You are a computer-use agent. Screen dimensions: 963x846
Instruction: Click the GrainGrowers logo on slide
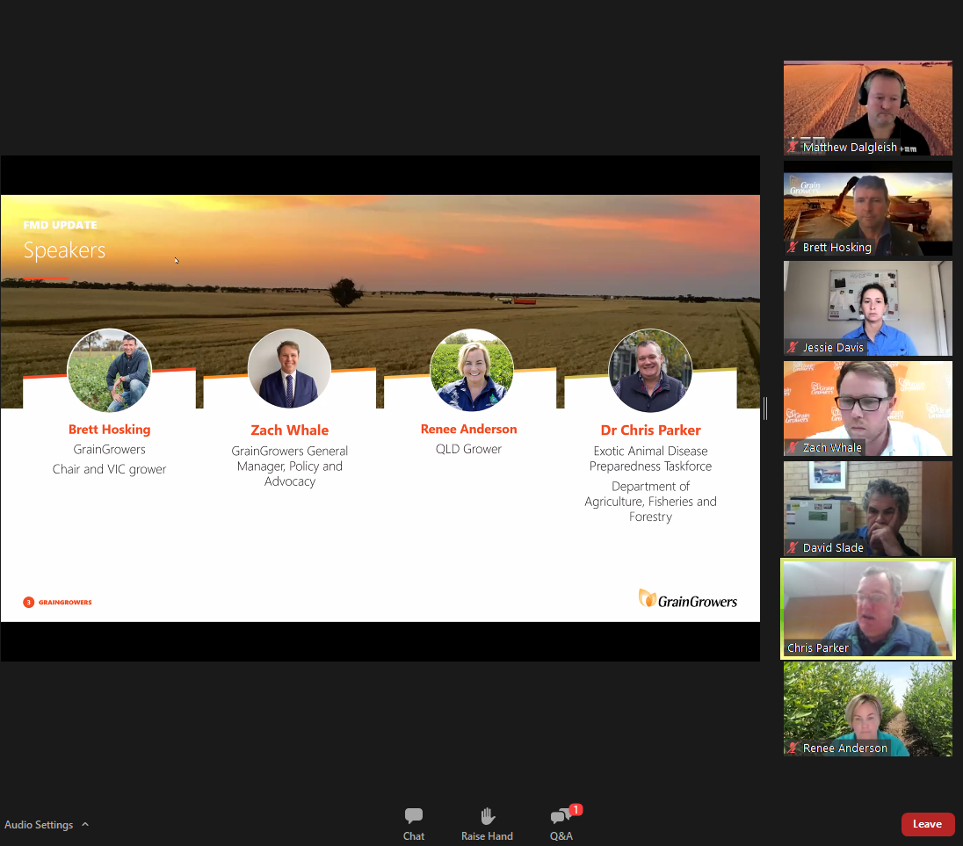pos(688,599)
